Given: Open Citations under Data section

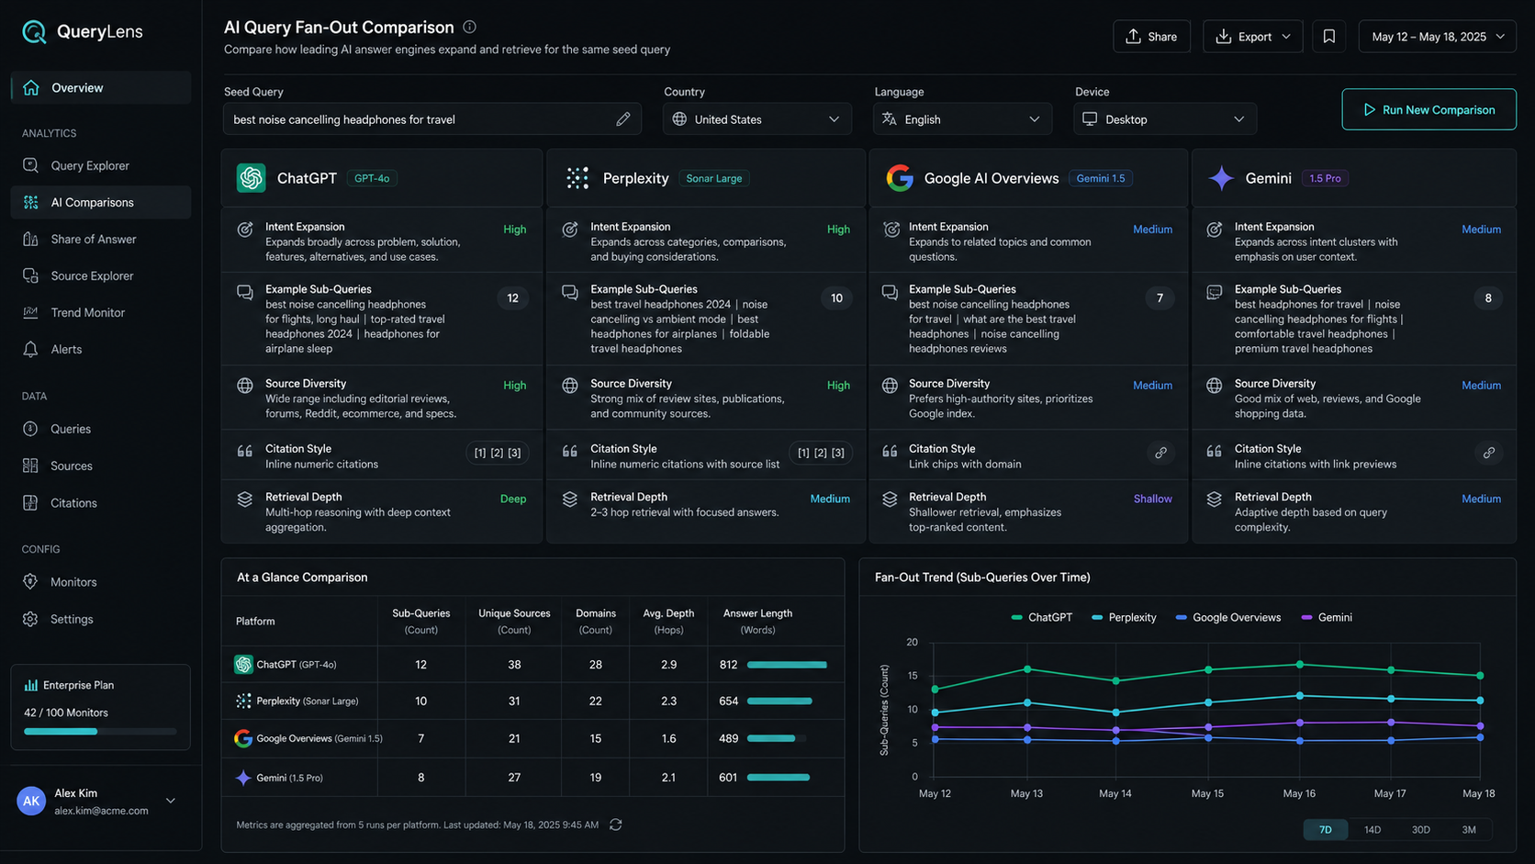Looking at the screenshot, I should (x=101, y=502).
